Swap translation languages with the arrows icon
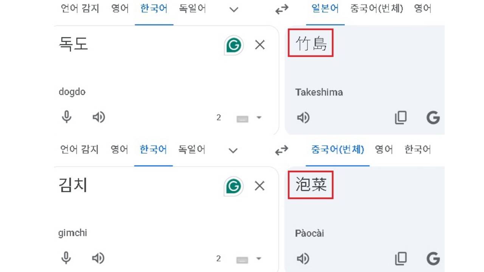 (x=281, y=9)
